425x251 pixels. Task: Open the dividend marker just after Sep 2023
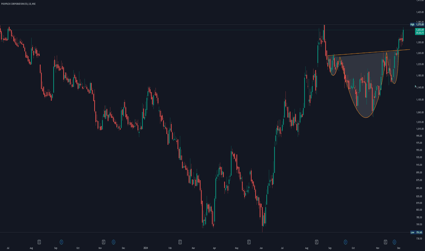click(x=61, y=242)
